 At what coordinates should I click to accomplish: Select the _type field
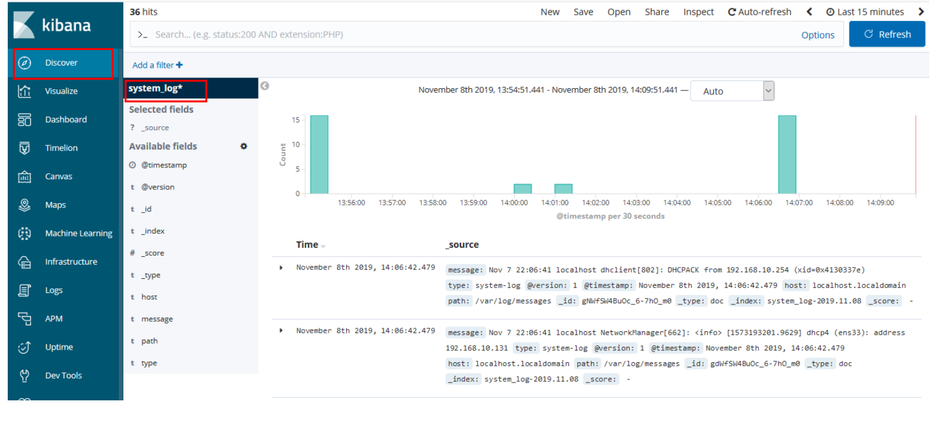coord(151,275)
